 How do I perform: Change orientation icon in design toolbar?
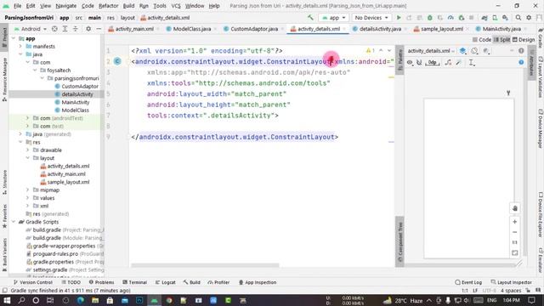click(474, 51)
